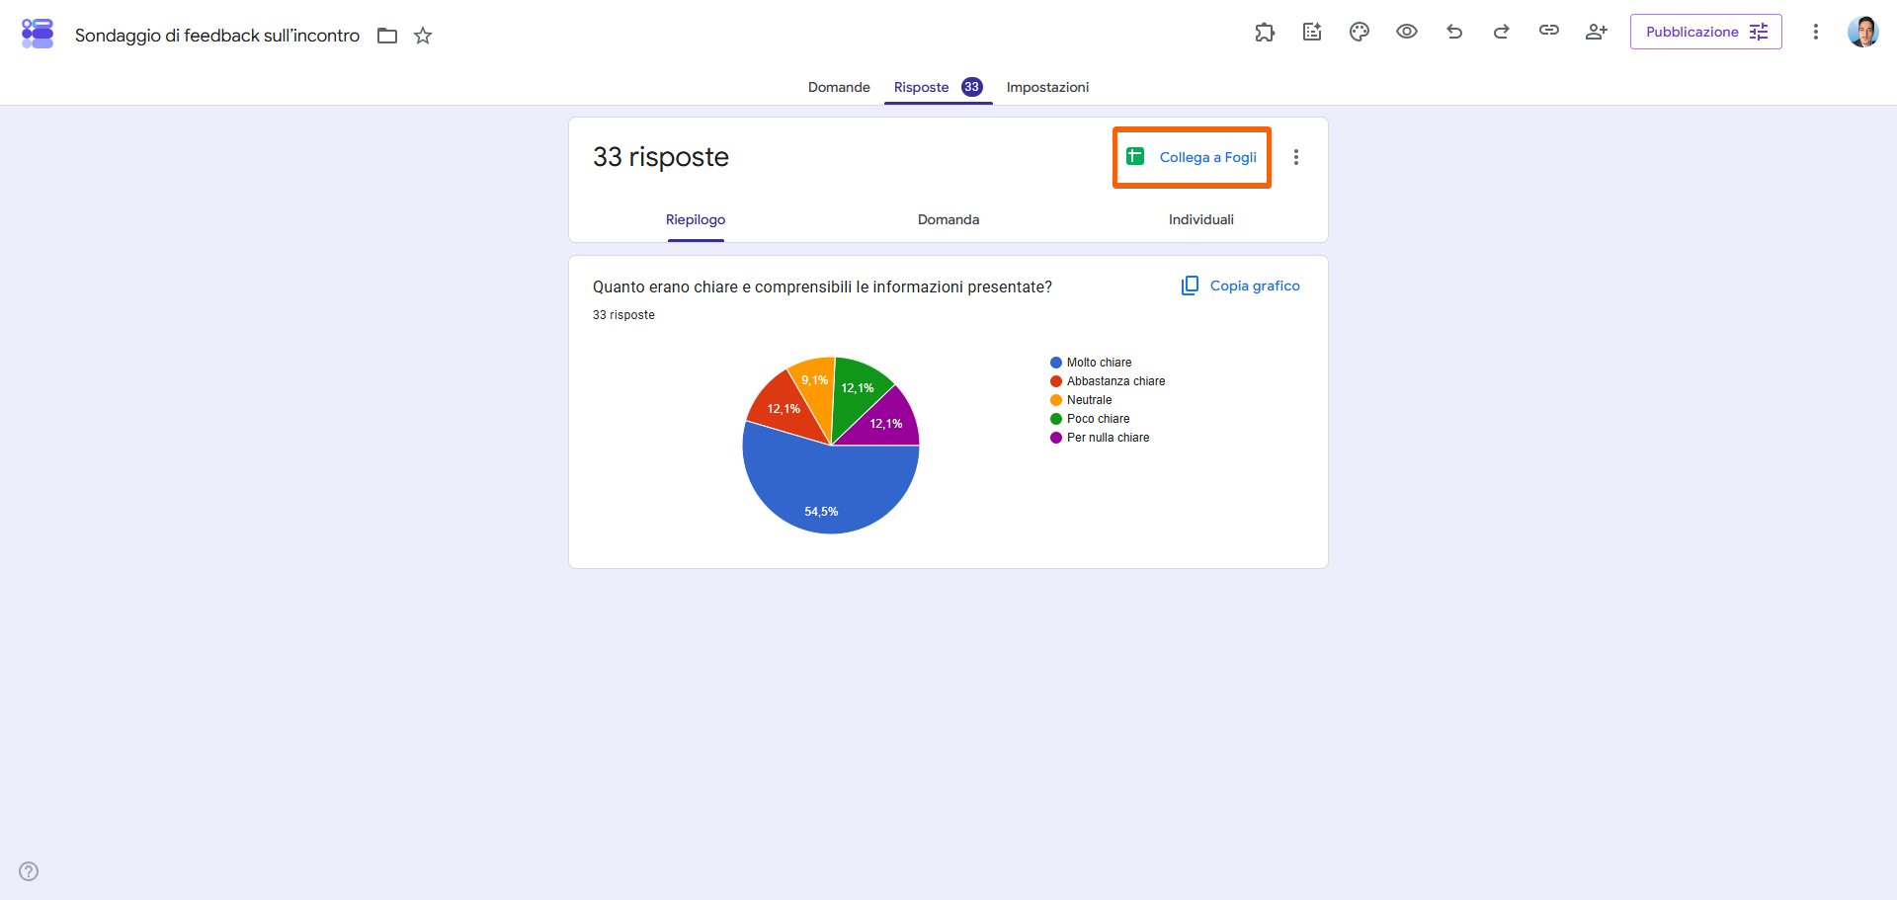Image resolution: width=1897 pixels, height=900 pixels.
Task: Move form to folder icon
Action: (387, 36)
